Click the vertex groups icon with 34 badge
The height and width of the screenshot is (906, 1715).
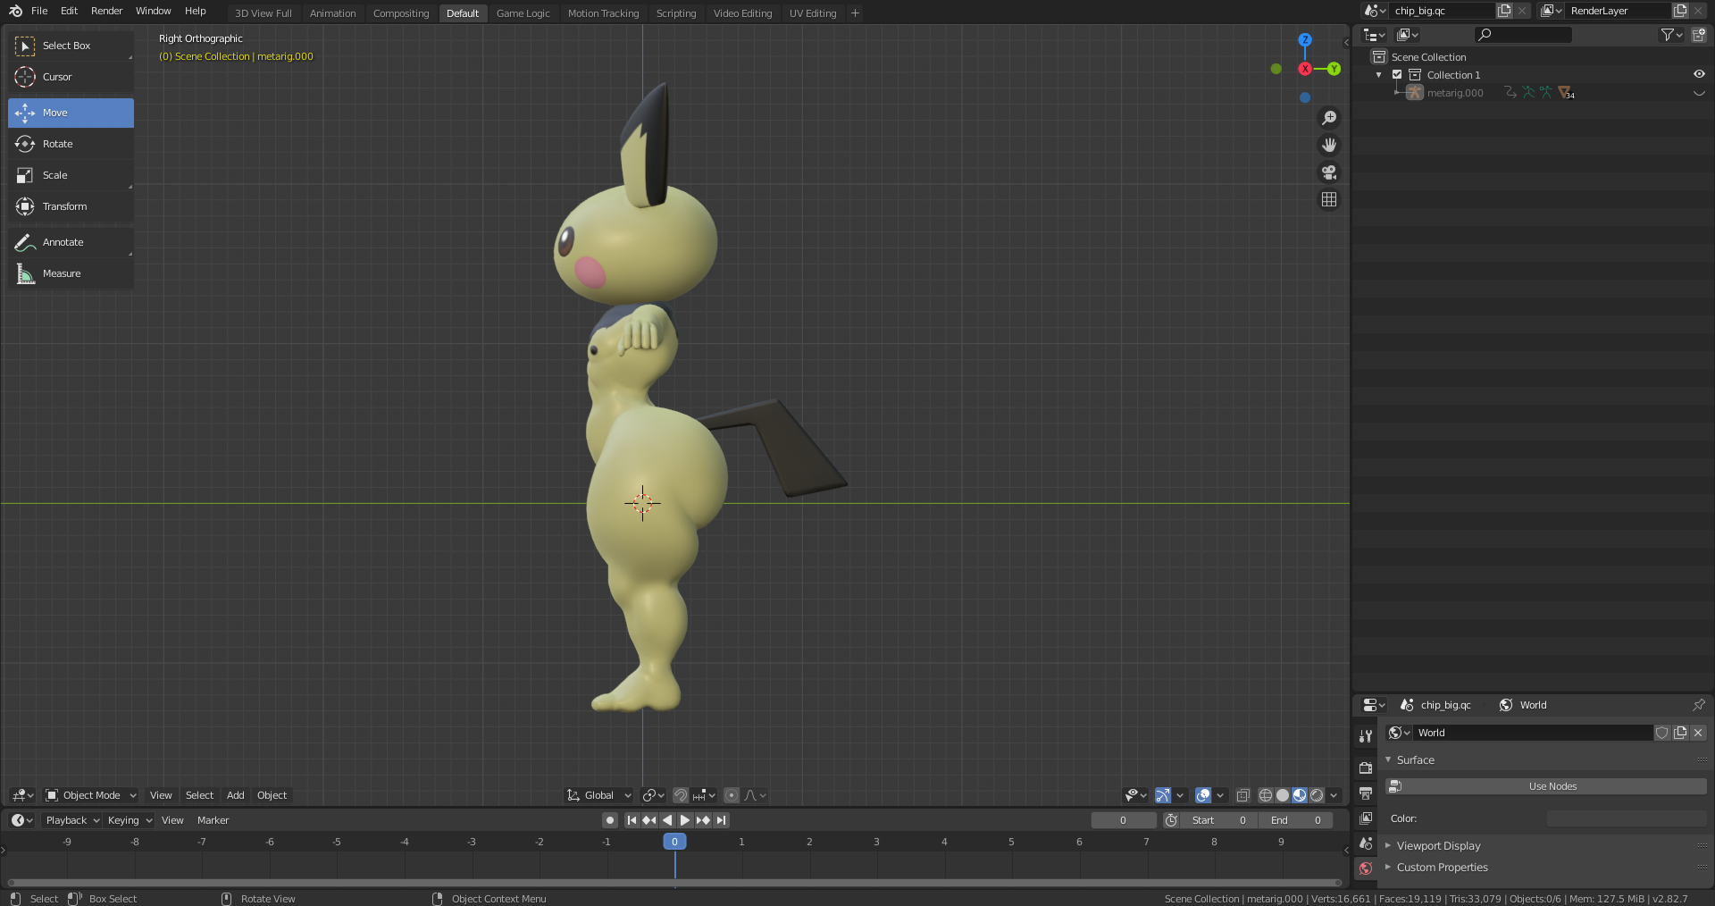(1566, 93)
